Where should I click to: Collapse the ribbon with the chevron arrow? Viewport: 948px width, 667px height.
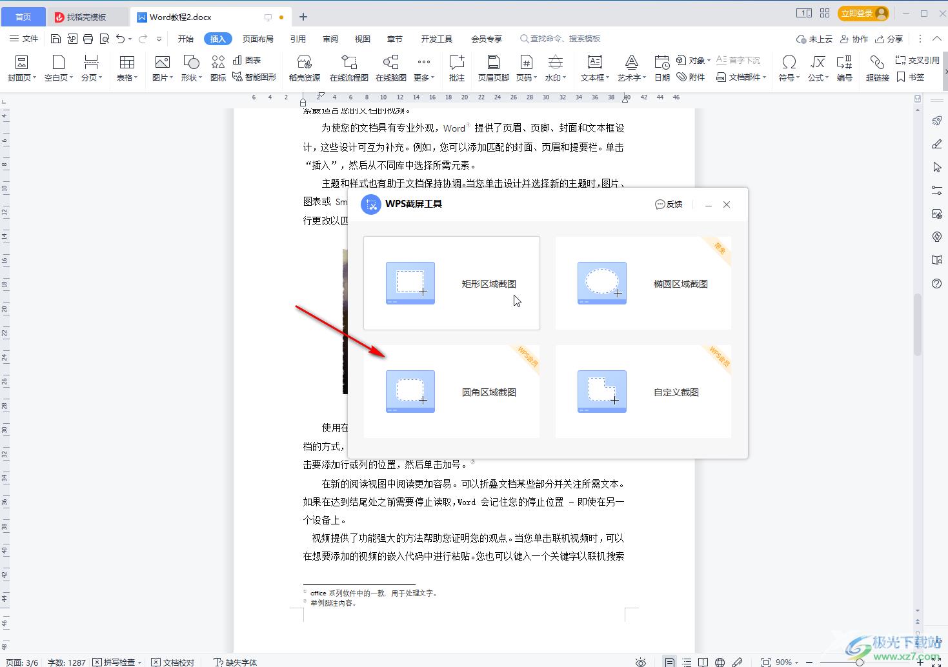[936, 39]
